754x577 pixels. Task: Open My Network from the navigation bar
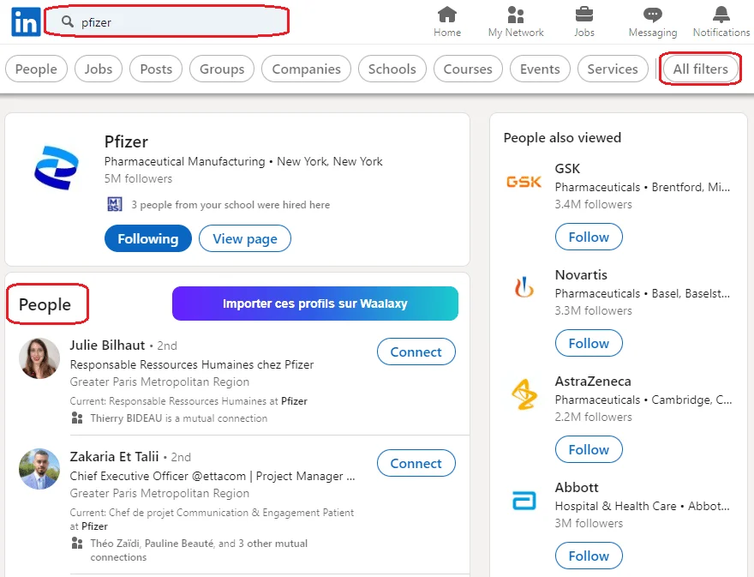pos(516,22)
